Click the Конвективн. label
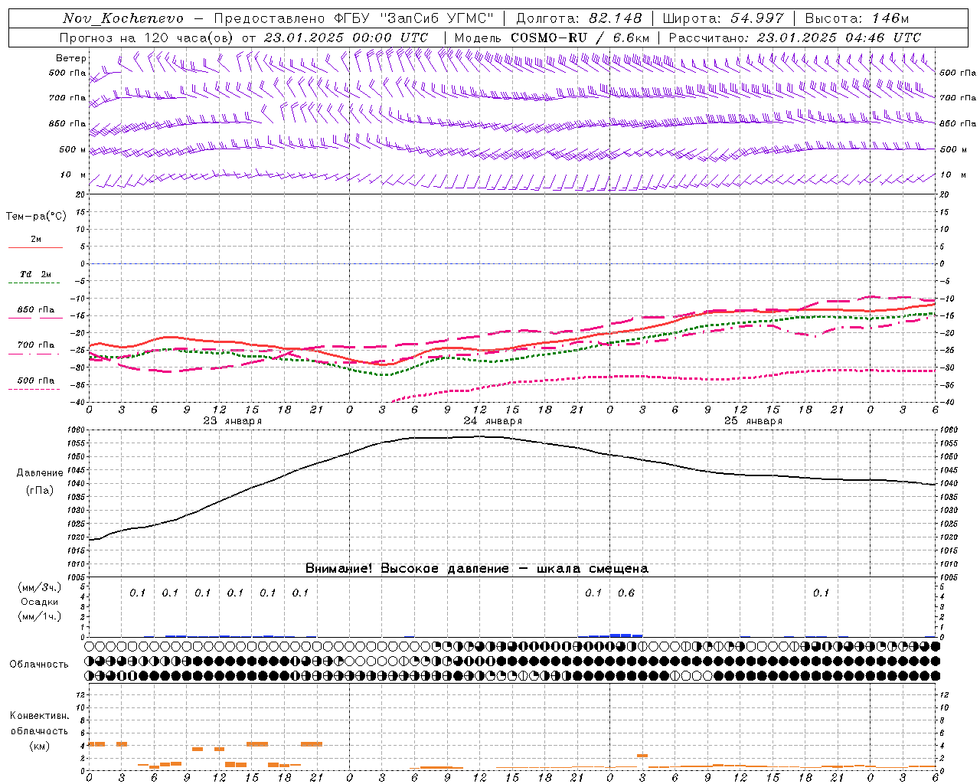Screen dimensions: 980x784 point(39,716)
